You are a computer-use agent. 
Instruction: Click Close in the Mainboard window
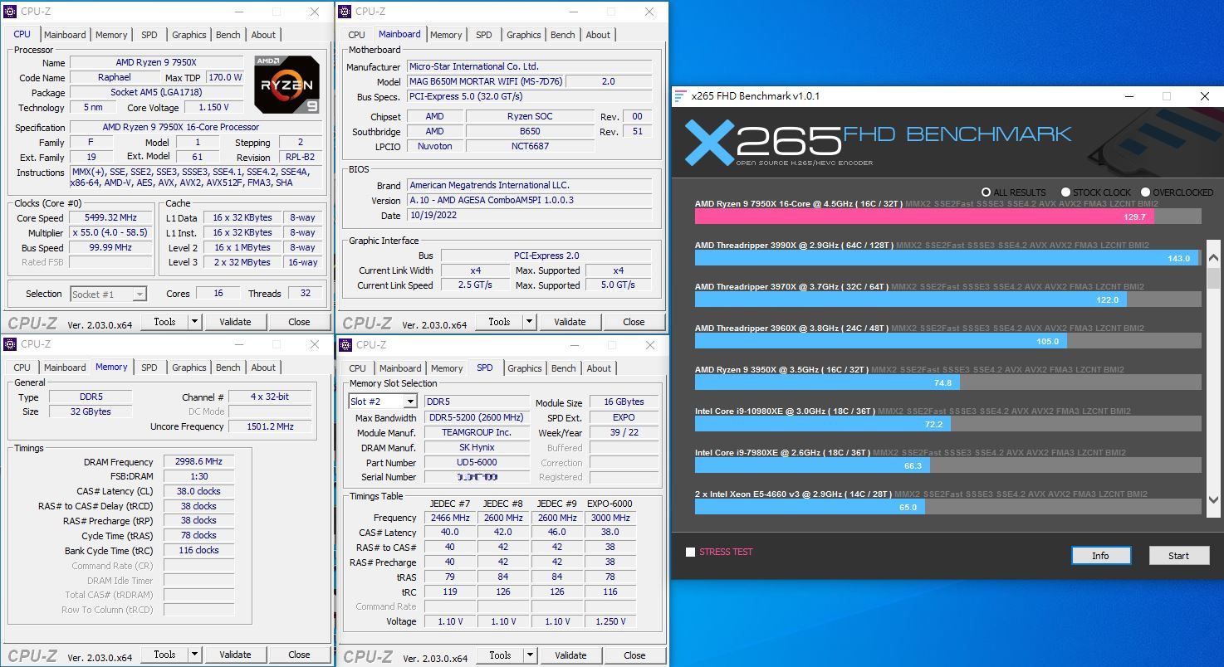click(634, 322)
